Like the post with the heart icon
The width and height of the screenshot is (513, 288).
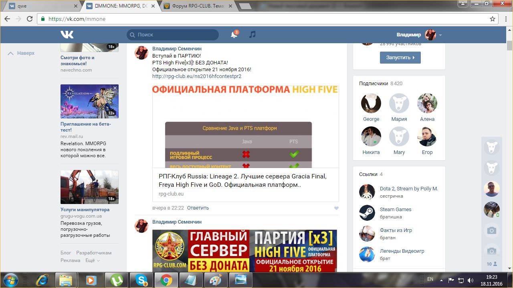(336, 208)
